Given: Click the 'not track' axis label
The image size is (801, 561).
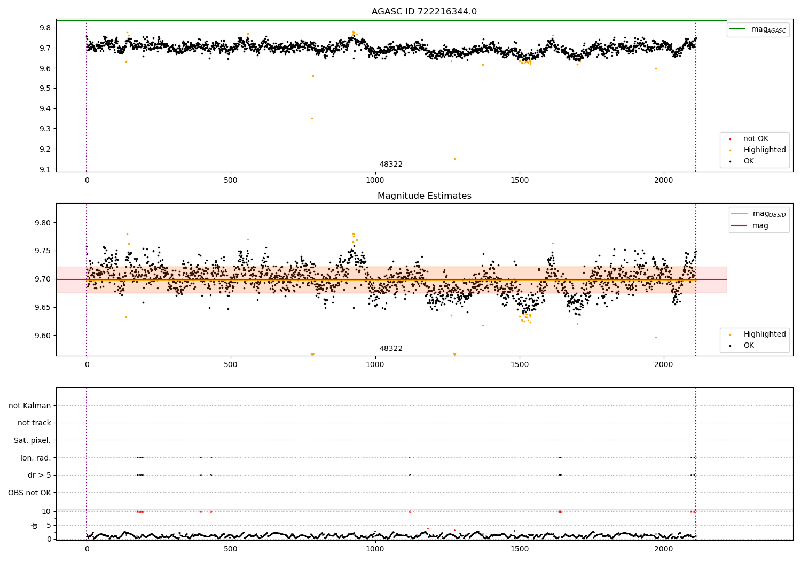Looking at the screenshot, I should [34, 423].
